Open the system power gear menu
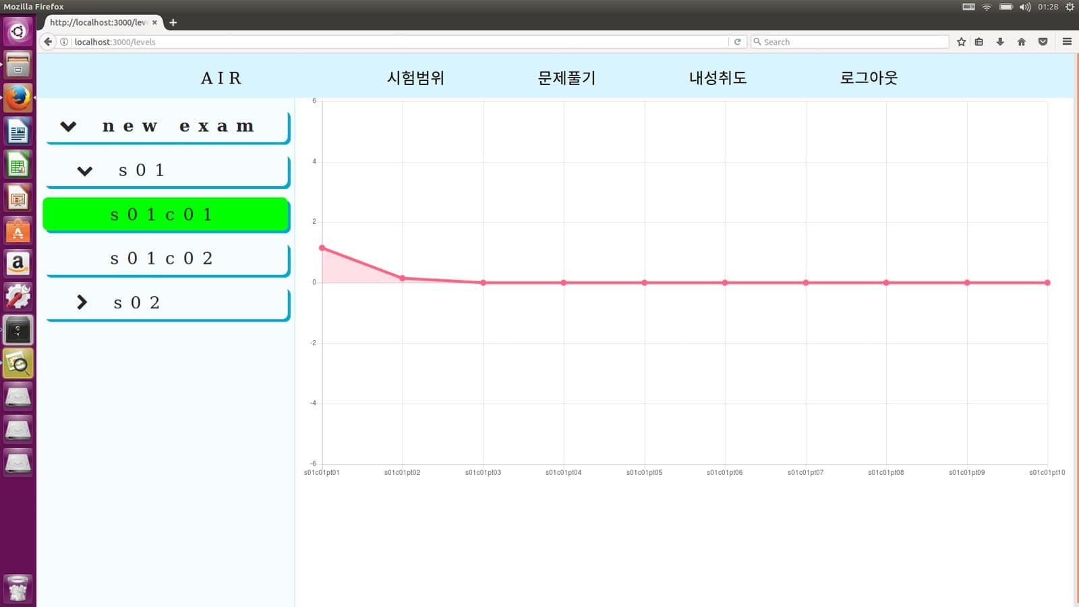The height and width of the screenshot is (607, 1079). click(1070, 7)
